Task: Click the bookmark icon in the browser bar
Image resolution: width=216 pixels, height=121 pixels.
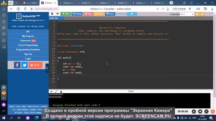Action: point(190,9)
